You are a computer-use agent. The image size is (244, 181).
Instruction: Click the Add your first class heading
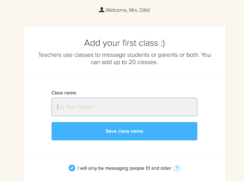124,42
